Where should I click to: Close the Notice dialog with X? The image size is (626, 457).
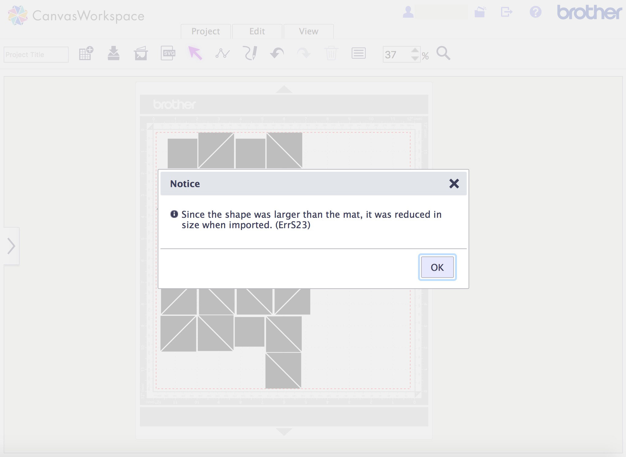454,183
